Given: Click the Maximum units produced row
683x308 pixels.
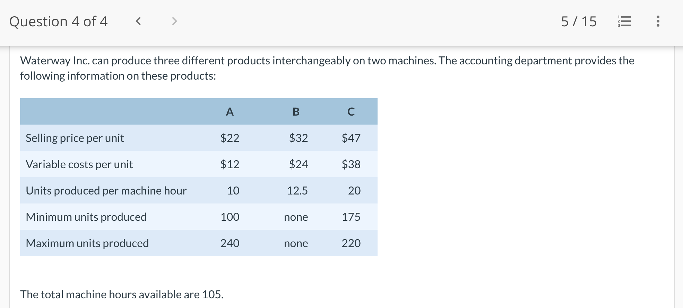Looking at the screenshot, I should pos(87,243).
